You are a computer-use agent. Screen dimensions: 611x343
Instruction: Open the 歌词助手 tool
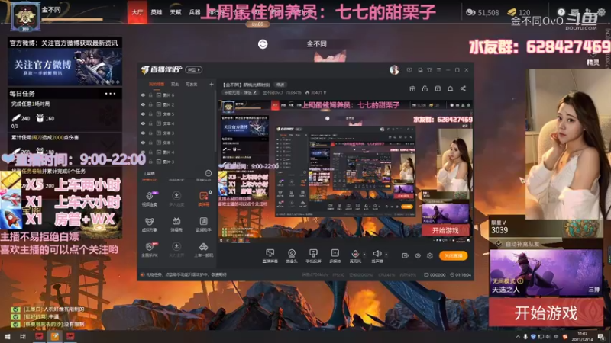[203, 222]
